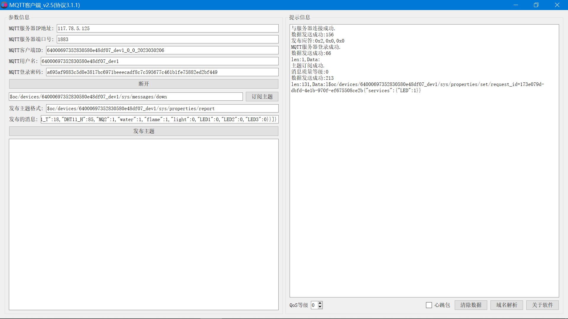Decrease QoS level with down arrow
568x319 pixels.
tap(320, 307)
